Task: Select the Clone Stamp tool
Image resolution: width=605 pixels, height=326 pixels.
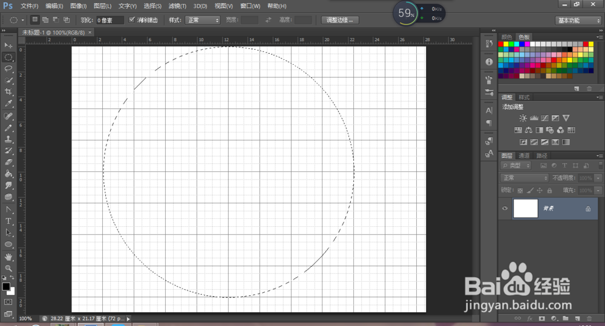Action: click(x=8, y=139)
